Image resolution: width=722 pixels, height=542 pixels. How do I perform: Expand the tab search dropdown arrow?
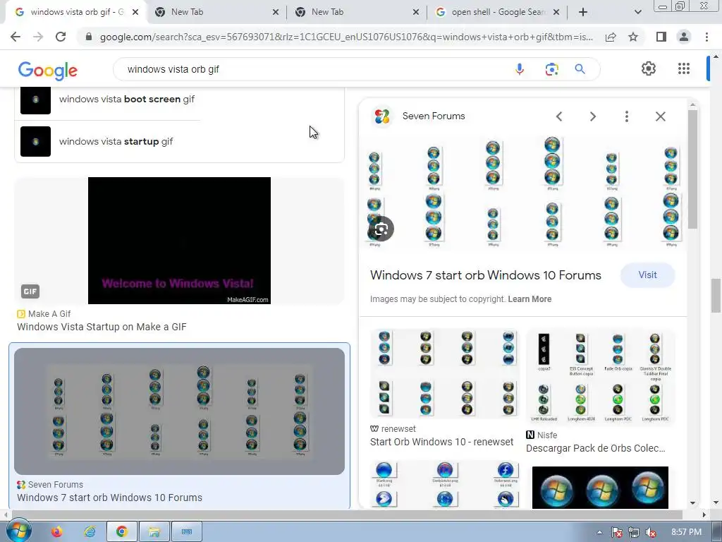pyautogui.click(x=637, y=12)
